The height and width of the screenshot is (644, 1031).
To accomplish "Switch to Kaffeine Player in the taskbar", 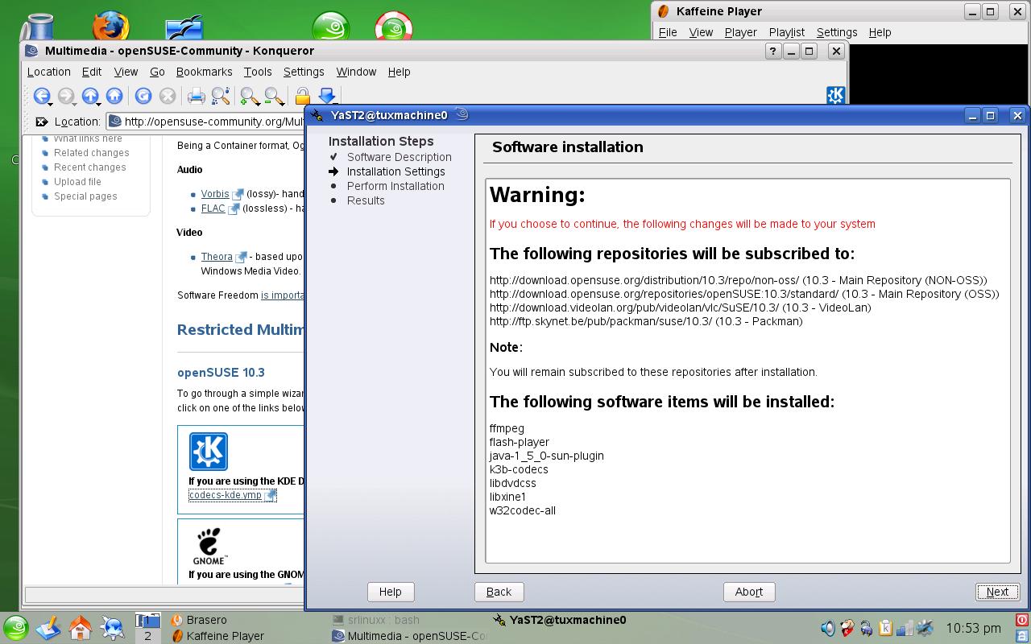I will point(217,636).
